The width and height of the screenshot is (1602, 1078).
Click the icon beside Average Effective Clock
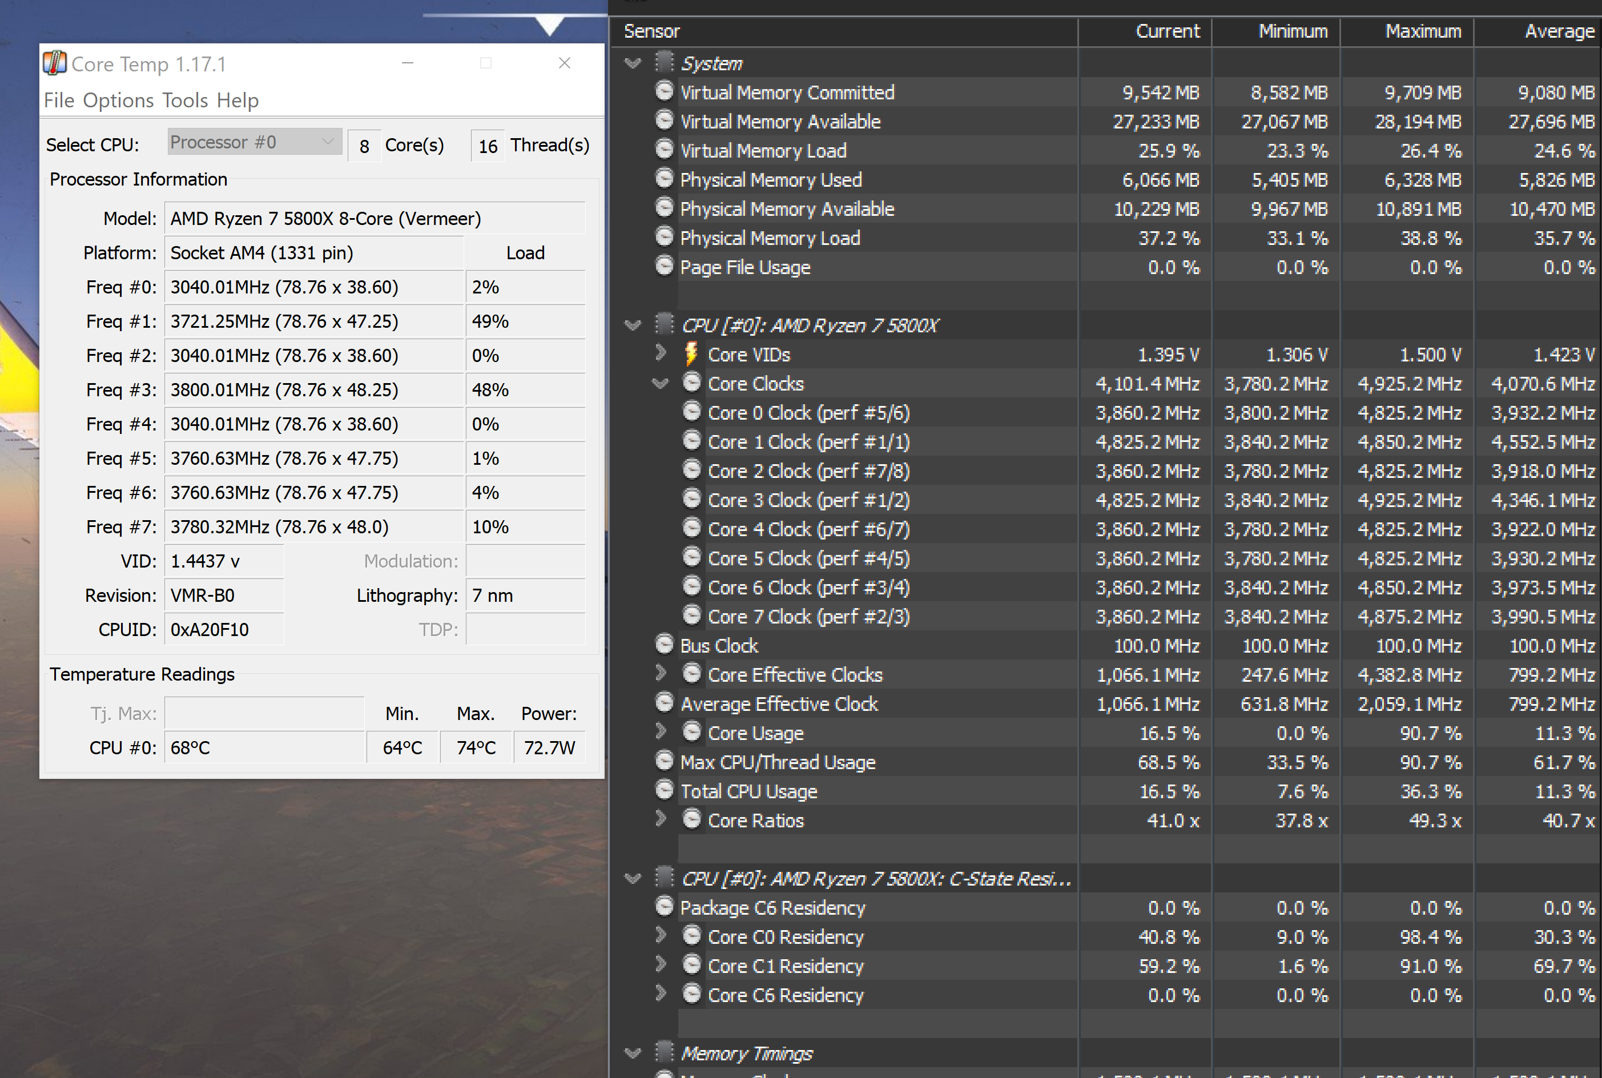pos(664,703)
